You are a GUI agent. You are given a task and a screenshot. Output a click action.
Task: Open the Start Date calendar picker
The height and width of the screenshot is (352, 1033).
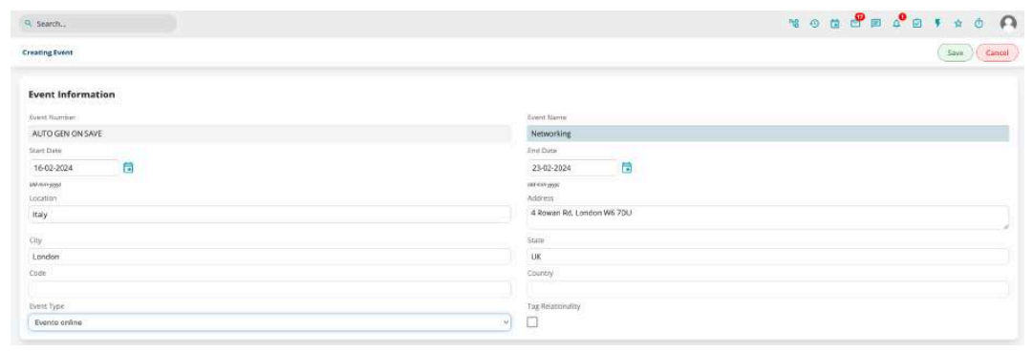128,168
